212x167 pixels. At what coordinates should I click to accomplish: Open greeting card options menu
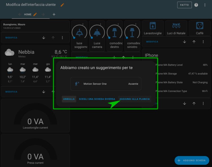[62, 38]
